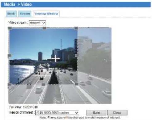Select the Viewing Window tab

point(46,14)
